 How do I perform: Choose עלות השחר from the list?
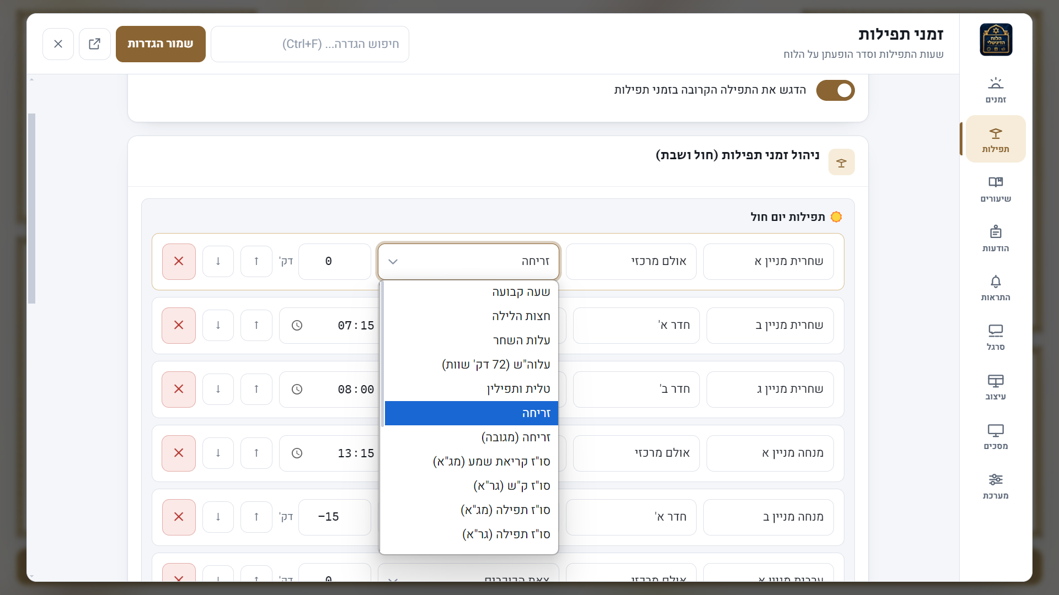(x=472, y=340)
